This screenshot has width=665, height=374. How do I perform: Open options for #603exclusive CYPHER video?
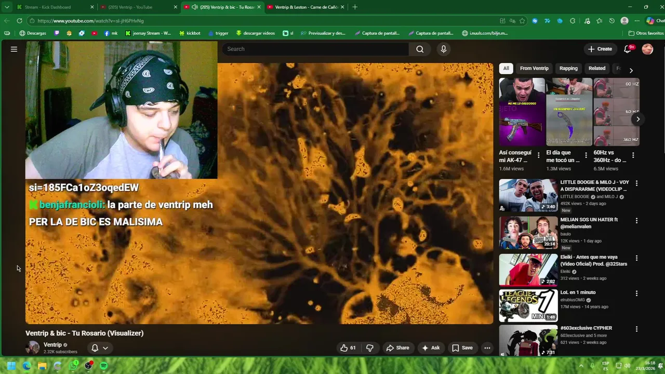(636, 329)
